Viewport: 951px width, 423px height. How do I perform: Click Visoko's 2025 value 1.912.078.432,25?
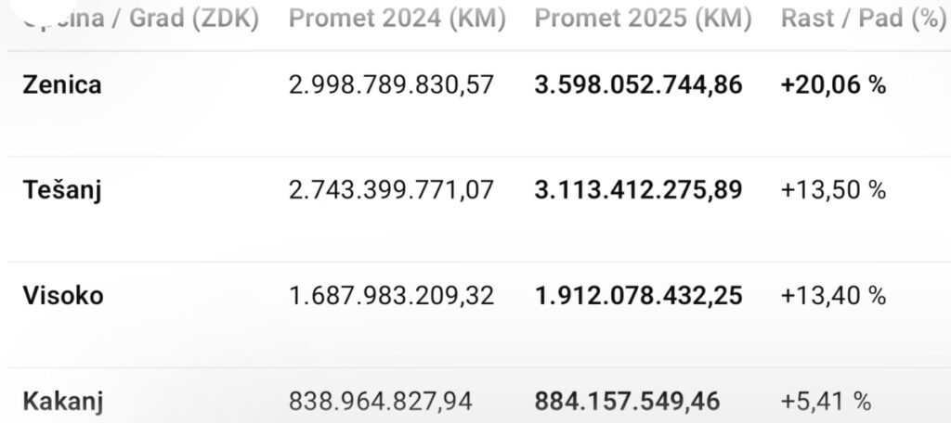(639, 296)
